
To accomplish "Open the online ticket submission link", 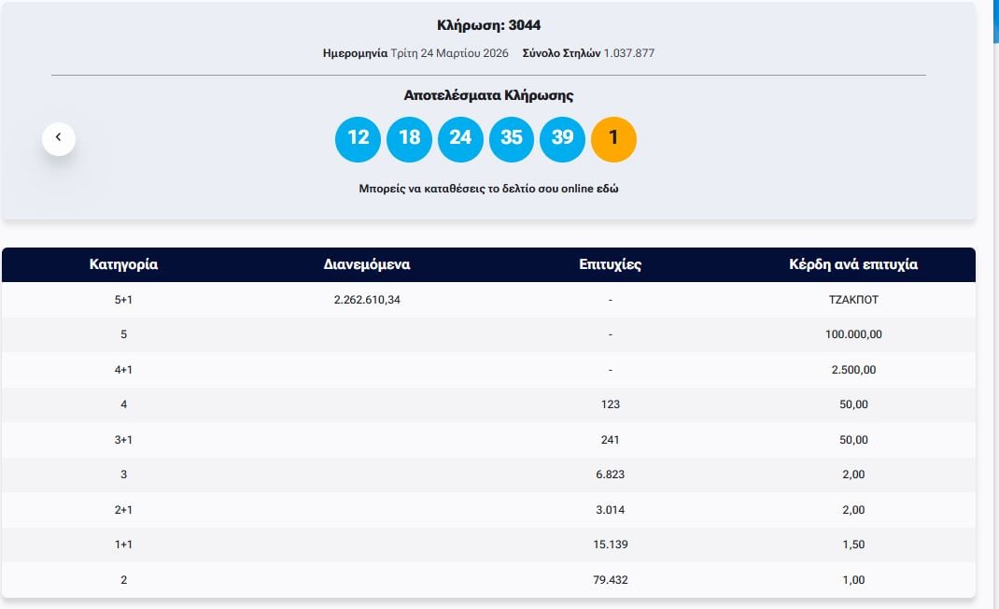I will pos(488,189).
